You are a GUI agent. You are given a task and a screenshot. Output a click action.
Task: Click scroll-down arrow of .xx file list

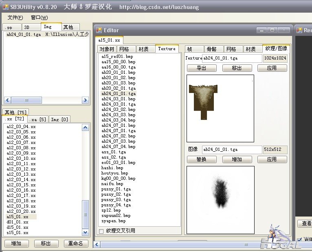86,232
